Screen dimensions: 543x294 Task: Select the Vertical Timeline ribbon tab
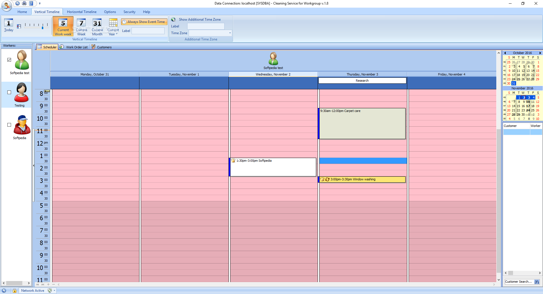(47, 12)
